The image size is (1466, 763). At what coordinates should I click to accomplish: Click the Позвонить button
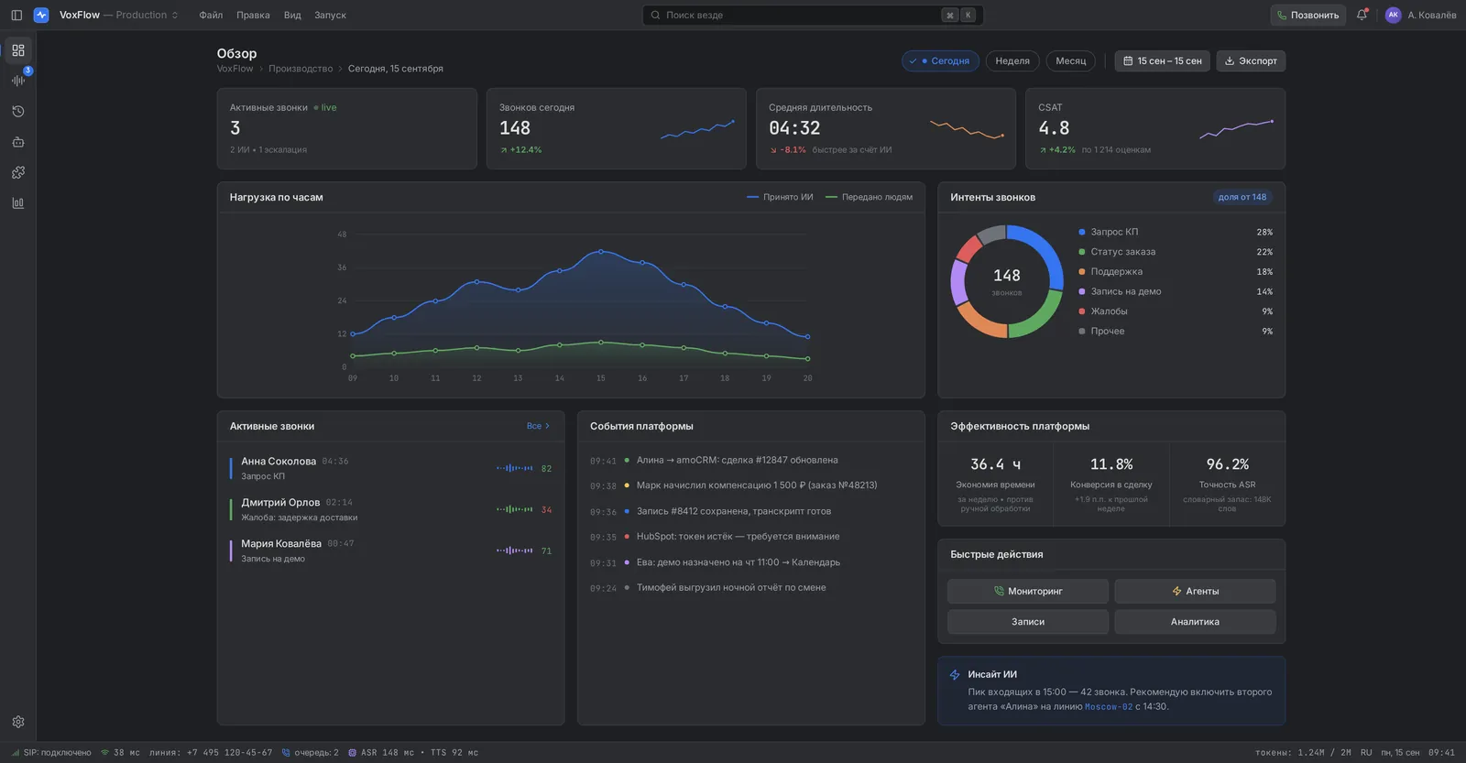(1307, 15)
